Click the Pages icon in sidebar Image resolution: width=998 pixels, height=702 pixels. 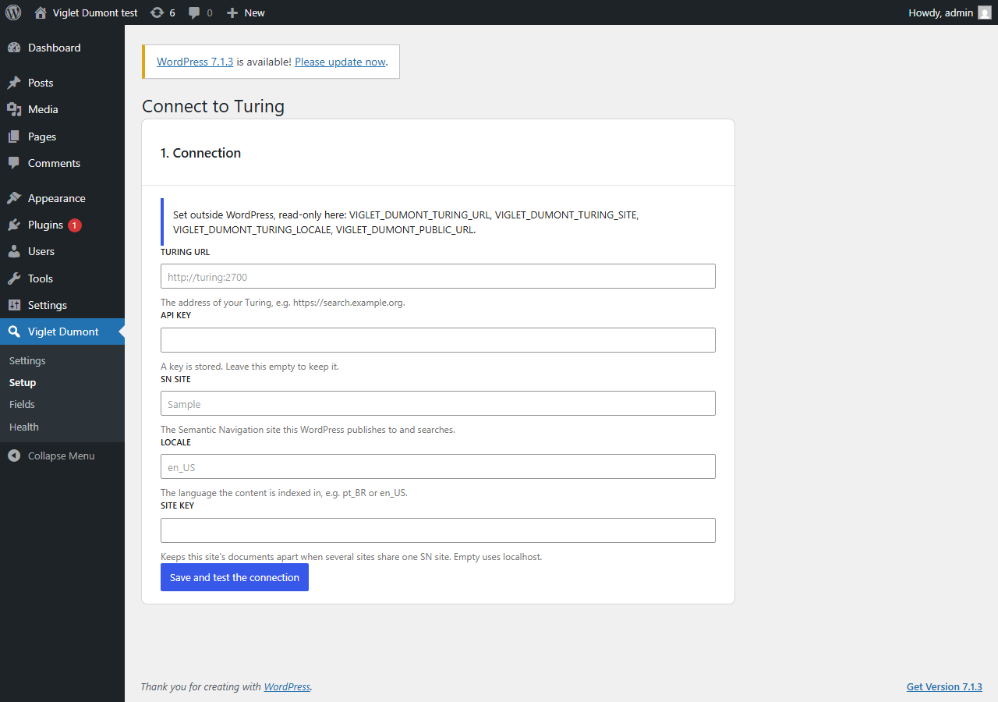[x=14, y=136]
